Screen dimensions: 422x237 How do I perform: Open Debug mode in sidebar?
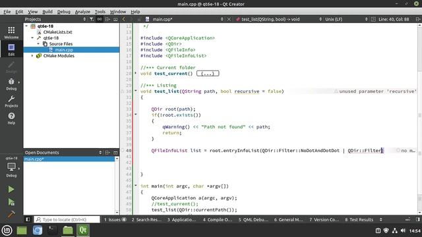click(x=11, y=84)
